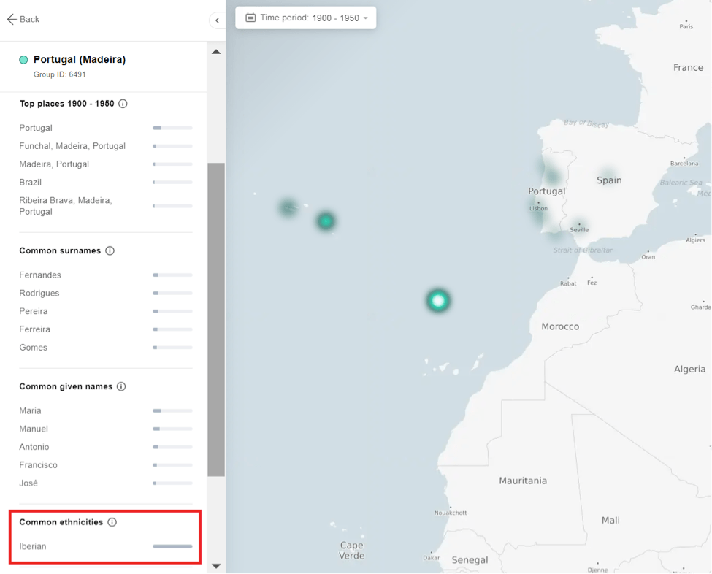
Task: Click the Morocco label on the map
Action: pyautogui.click(x=560, y=326)
